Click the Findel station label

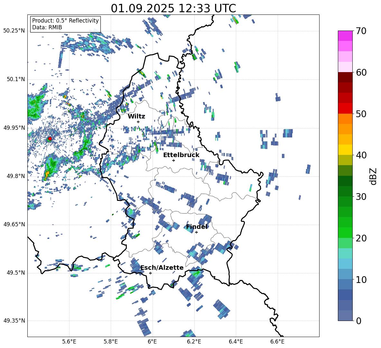point(197,227)
